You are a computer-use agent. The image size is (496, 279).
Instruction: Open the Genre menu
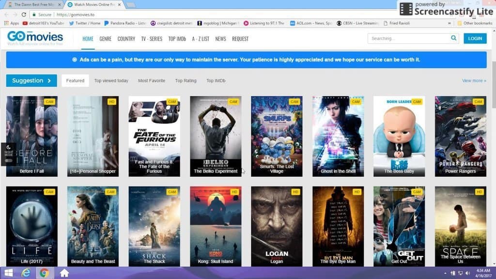pyautogui.click(x=105, y=39)
